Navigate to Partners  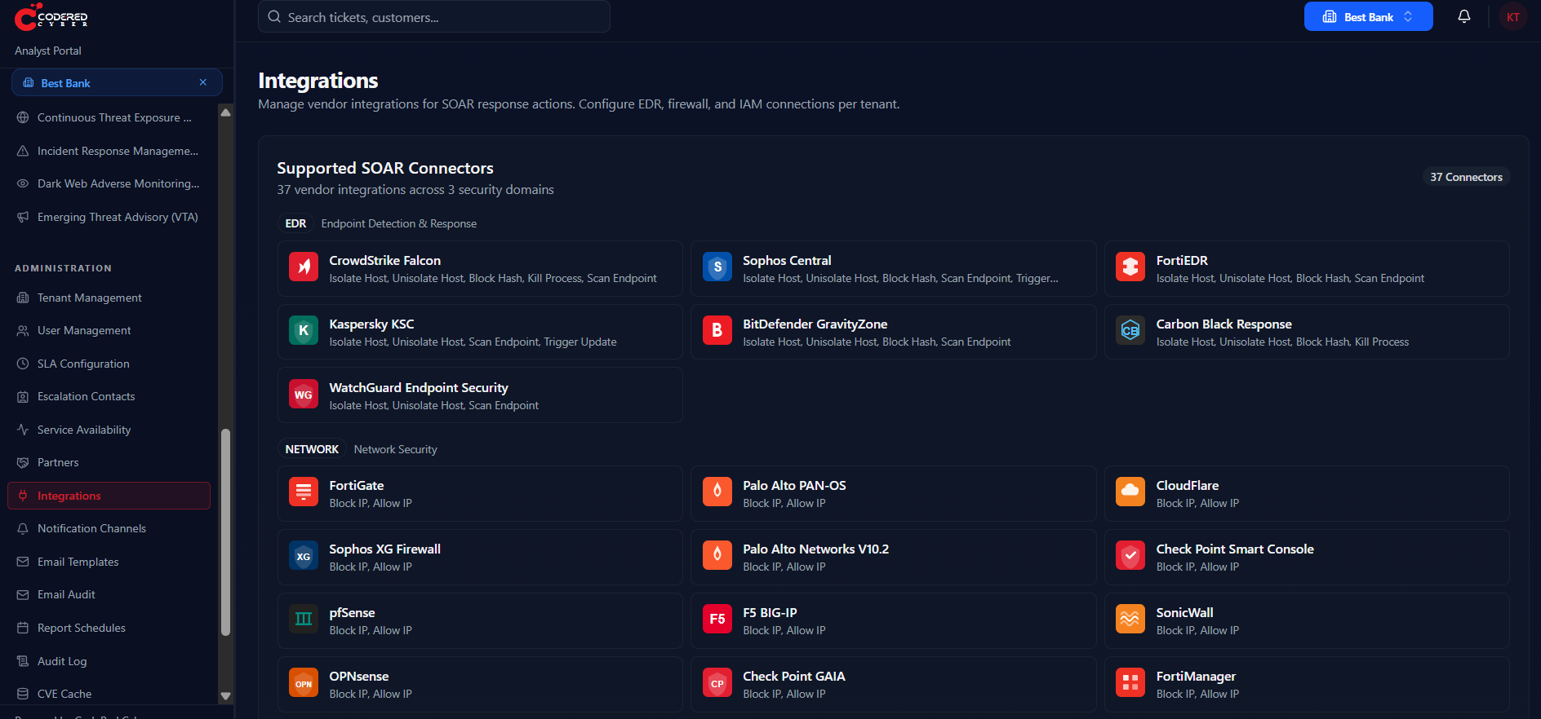pyautogui.click(x=109, y=462)
